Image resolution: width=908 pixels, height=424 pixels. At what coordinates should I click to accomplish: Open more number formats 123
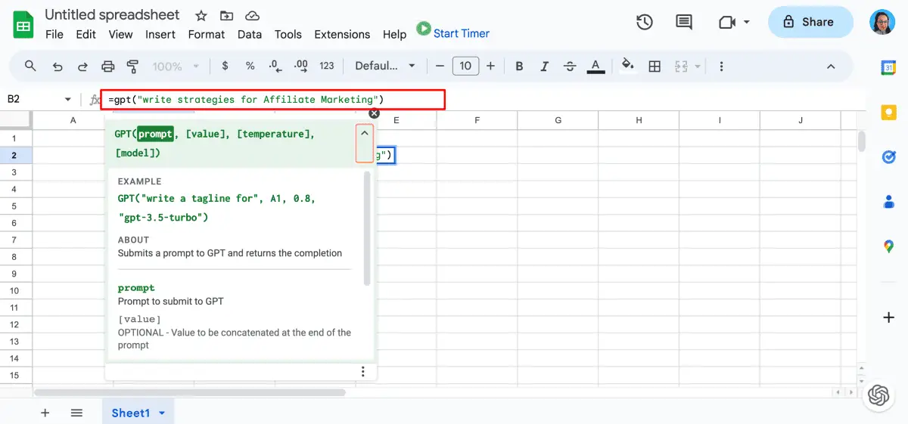point(327,66)
